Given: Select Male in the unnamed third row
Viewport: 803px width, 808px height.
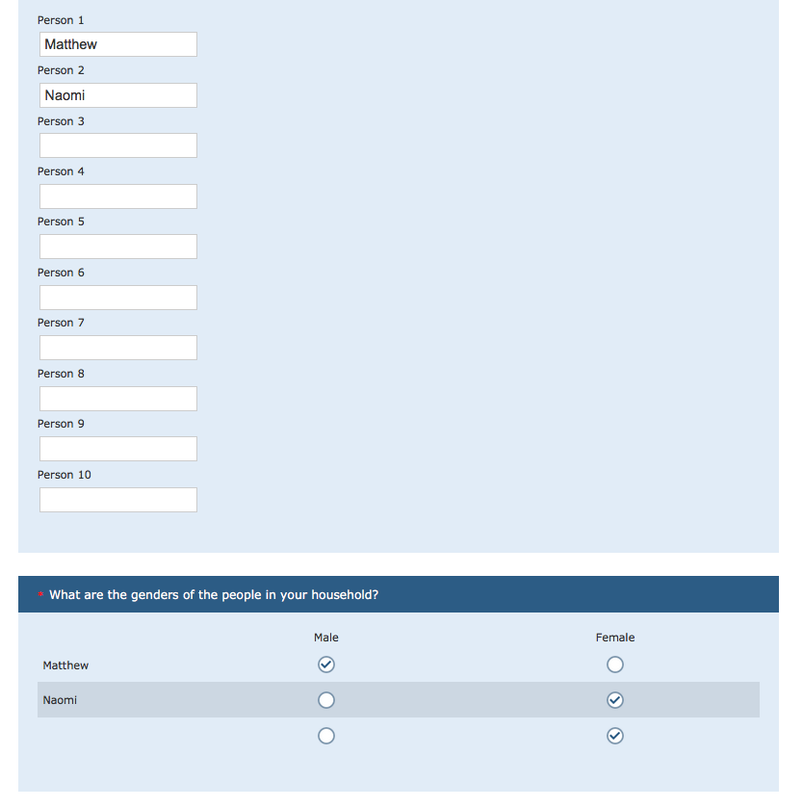Looking at the screenshot, I should (x=326, y=736).
